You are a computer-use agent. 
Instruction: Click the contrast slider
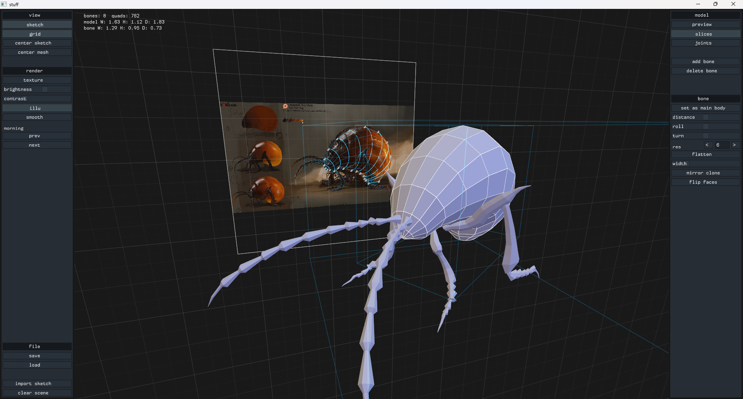[x=48, y=99]
